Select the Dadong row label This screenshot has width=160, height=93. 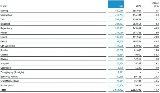pos(4,11)
